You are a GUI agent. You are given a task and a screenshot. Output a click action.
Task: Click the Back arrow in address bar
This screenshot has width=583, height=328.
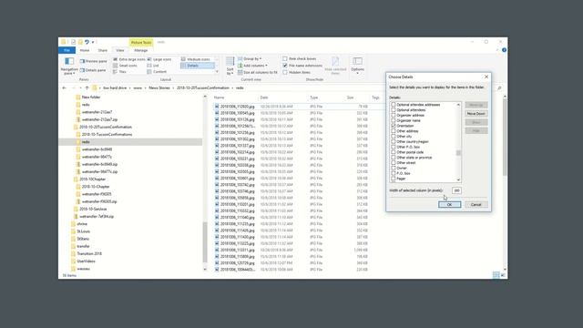[64, 88]
